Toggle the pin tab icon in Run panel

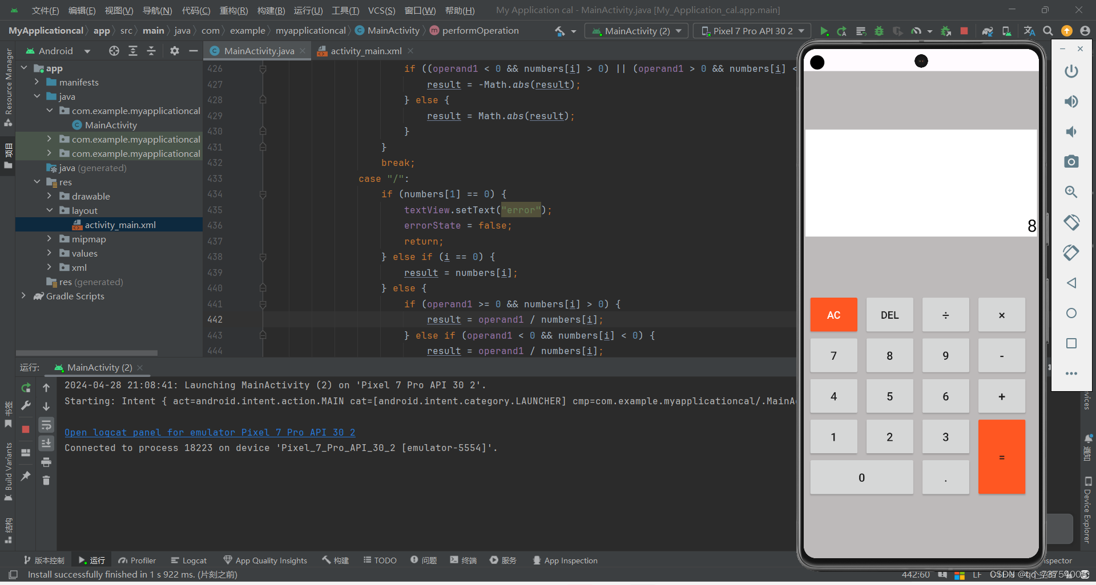tap(26, 476)
